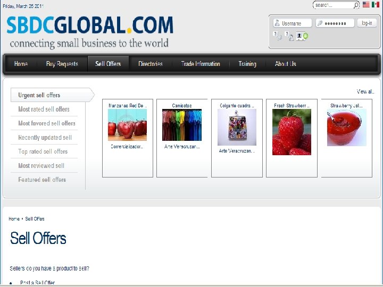383x287 pixels.
Task: Open the Fresh Strawberry product image
Action: (x=292, y=132)
